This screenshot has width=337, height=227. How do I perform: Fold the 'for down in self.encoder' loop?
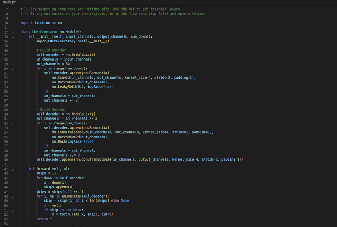click(x=13, y=178)
